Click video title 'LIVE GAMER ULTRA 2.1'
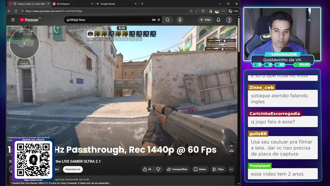The image size is (330, 186). pyautogui.click(x=78, y=161)
